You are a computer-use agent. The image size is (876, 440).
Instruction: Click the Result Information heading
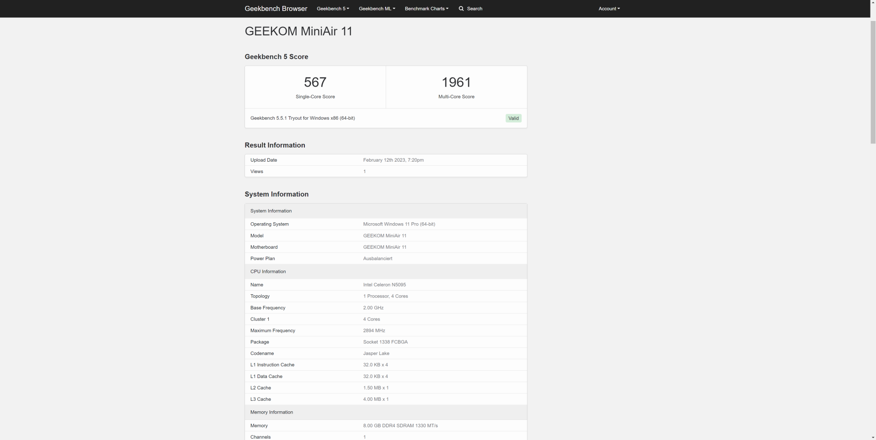tap(275, 145)
